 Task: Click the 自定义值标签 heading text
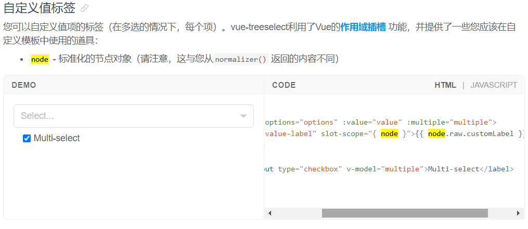(39, 8)
